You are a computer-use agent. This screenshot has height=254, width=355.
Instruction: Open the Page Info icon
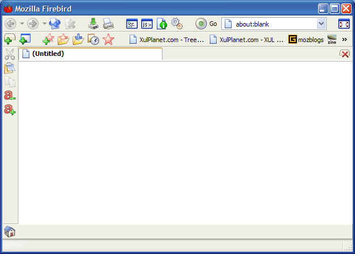[162, 24]
